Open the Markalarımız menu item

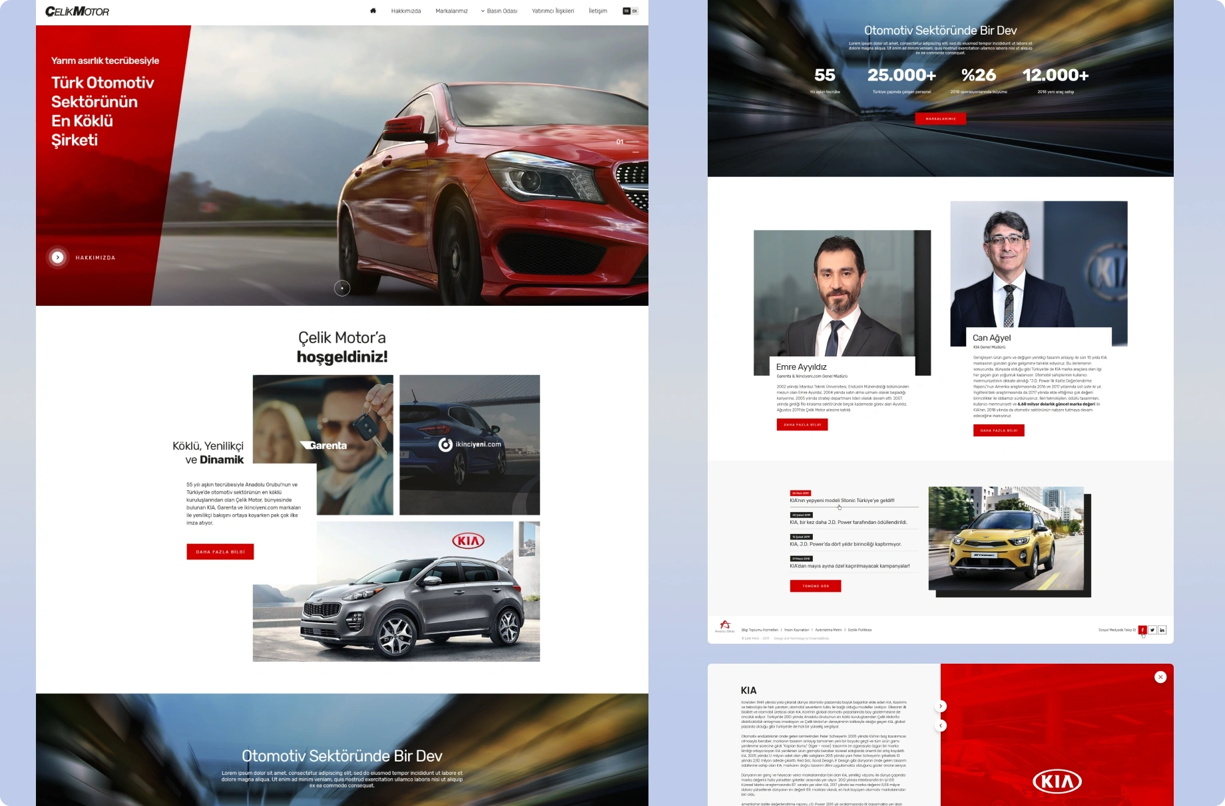451,11
